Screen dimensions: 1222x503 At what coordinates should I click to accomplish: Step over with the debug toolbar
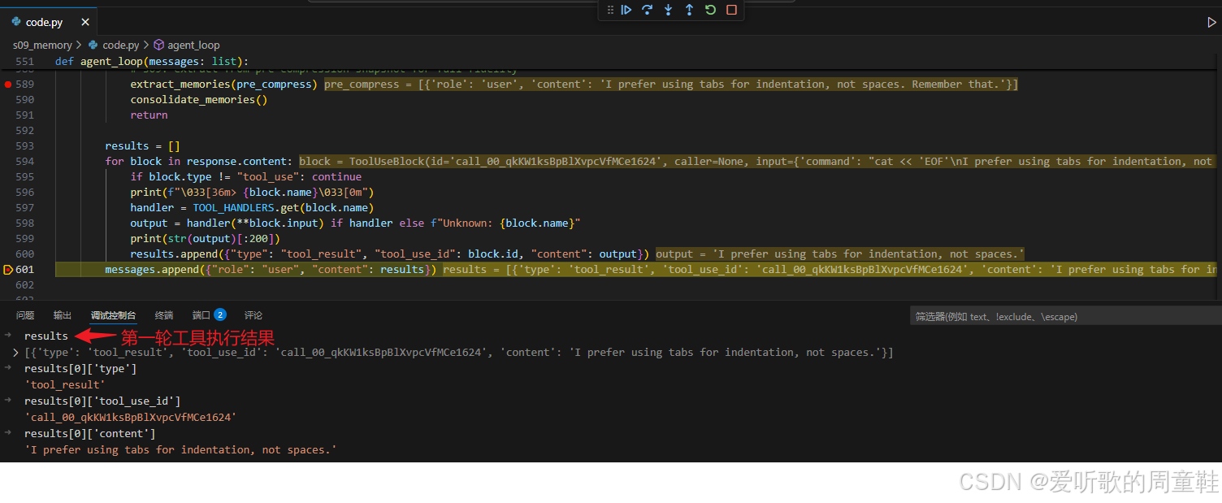click(x=648, y=10)
